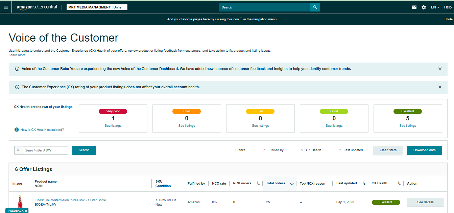
Task: Open the hamburger navigation menu
Action: (x=6, y=7)
